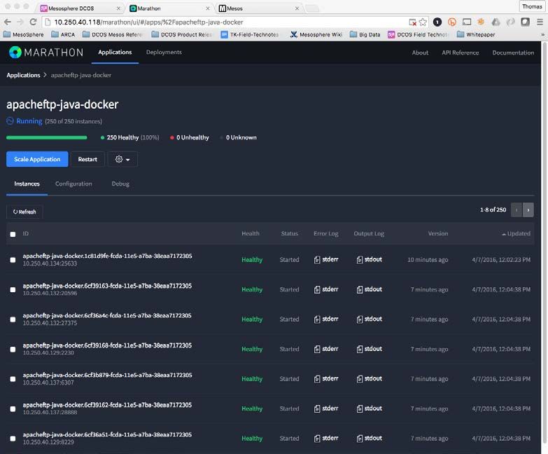Click the Scale Application button
Image resolution: width=548 pixels, height=454 pixels.
[37, 159]
